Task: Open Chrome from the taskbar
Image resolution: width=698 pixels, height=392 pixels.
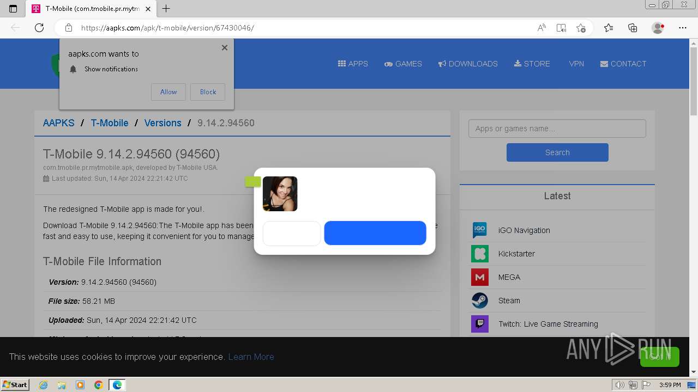Action: click(x=99, y=385)
